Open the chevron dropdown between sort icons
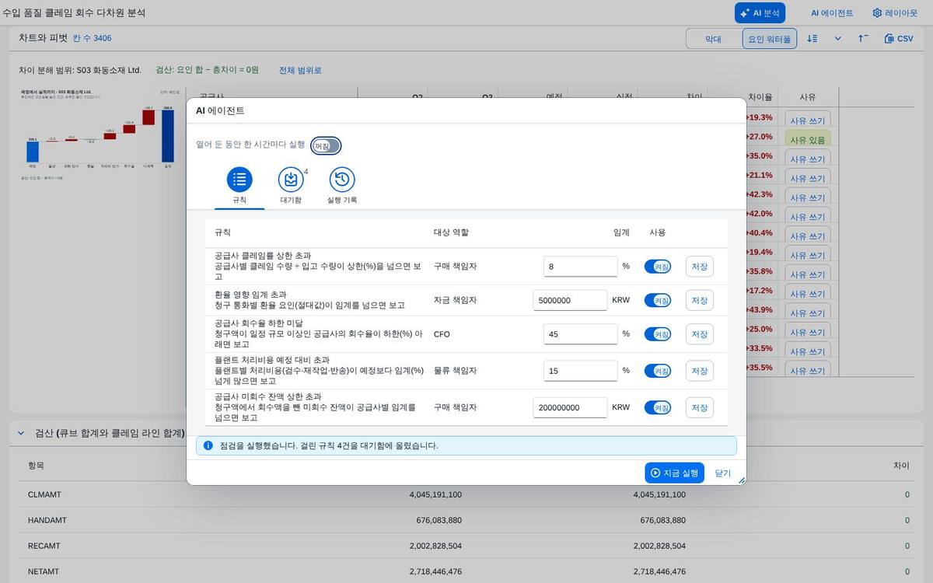 [838, 38]
